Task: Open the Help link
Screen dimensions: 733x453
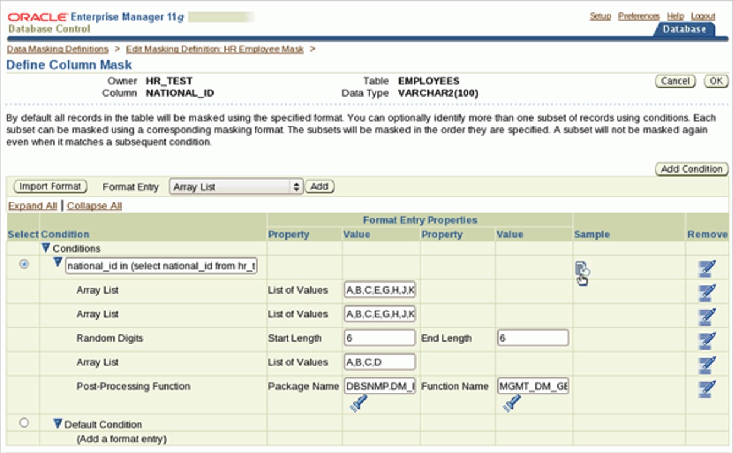Action: [675, 16]
